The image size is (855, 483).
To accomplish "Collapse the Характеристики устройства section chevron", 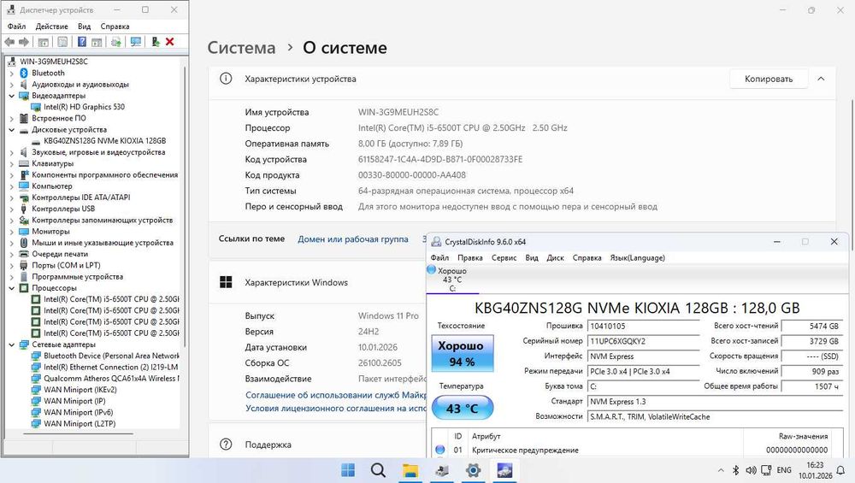I will tap(821, 79).
